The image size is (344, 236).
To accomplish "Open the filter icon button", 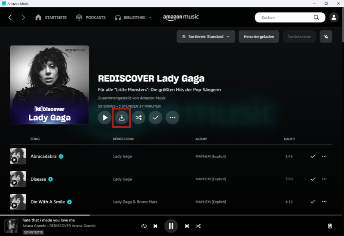I will click(326, 36).
